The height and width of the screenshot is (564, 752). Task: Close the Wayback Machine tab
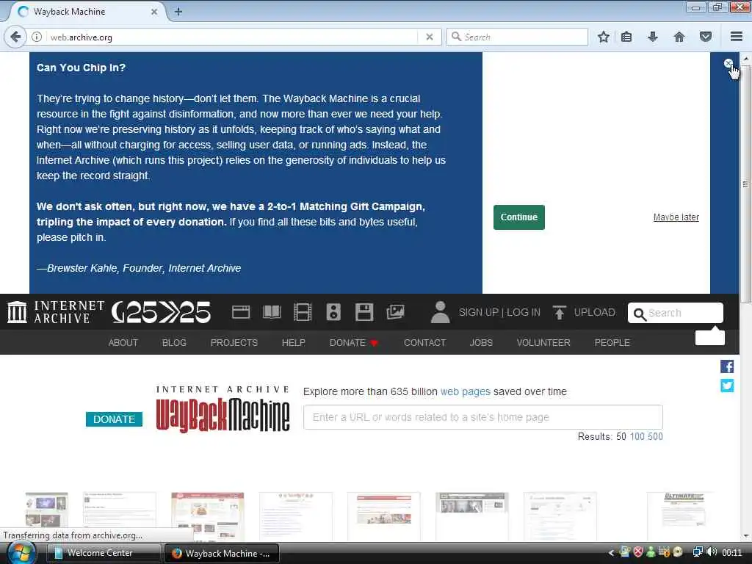pos(154,12)
